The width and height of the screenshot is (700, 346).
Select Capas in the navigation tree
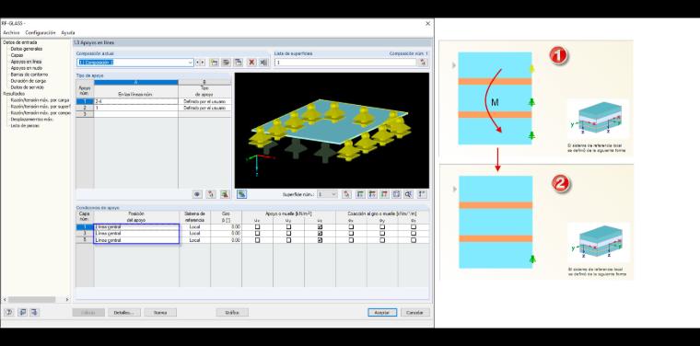(17, 55)
